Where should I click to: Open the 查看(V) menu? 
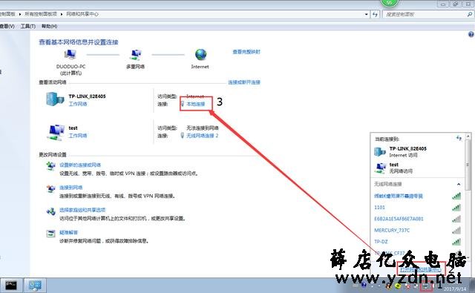tap(7, 27)
